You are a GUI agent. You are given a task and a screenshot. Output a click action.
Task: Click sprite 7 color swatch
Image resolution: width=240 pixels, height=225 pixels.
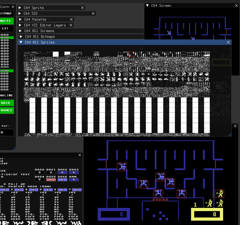click(x=77, y=190)
